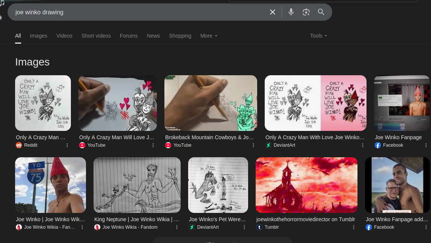Open options for Only A Crazy Man DeviantArt result
This screenshot has height=243, width=431.
[x=362, y=145]
